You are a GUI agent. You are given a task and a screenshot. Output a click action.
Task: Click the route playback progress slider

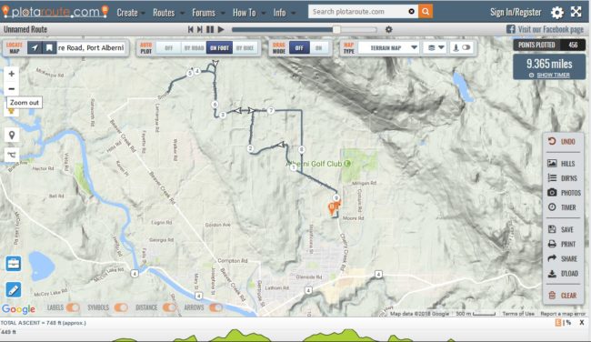coord(305,29)
